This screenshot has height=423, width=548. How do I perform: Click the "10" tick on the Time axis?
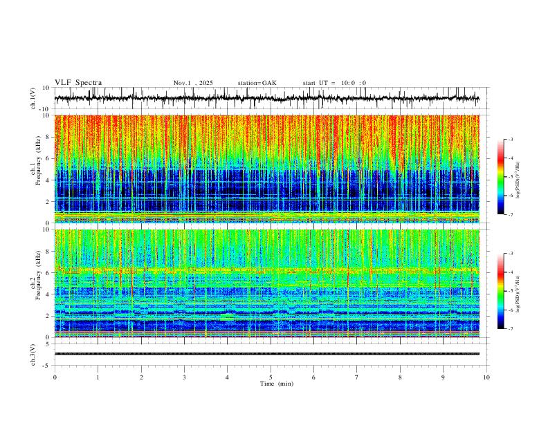(x=486, y=377)
